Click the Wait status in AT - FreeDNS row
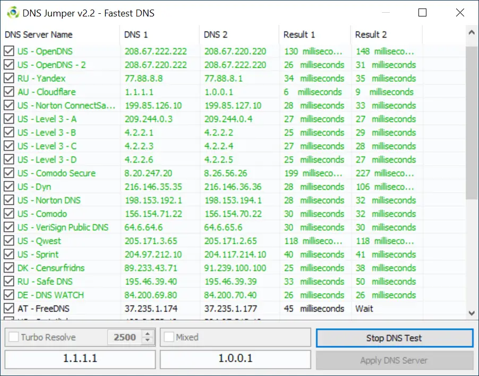479x376 pixels. pyautogui.click(x=364, y=308)
